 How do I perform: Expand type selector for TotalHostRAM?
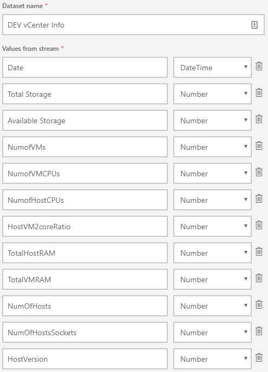click(212, 253)
